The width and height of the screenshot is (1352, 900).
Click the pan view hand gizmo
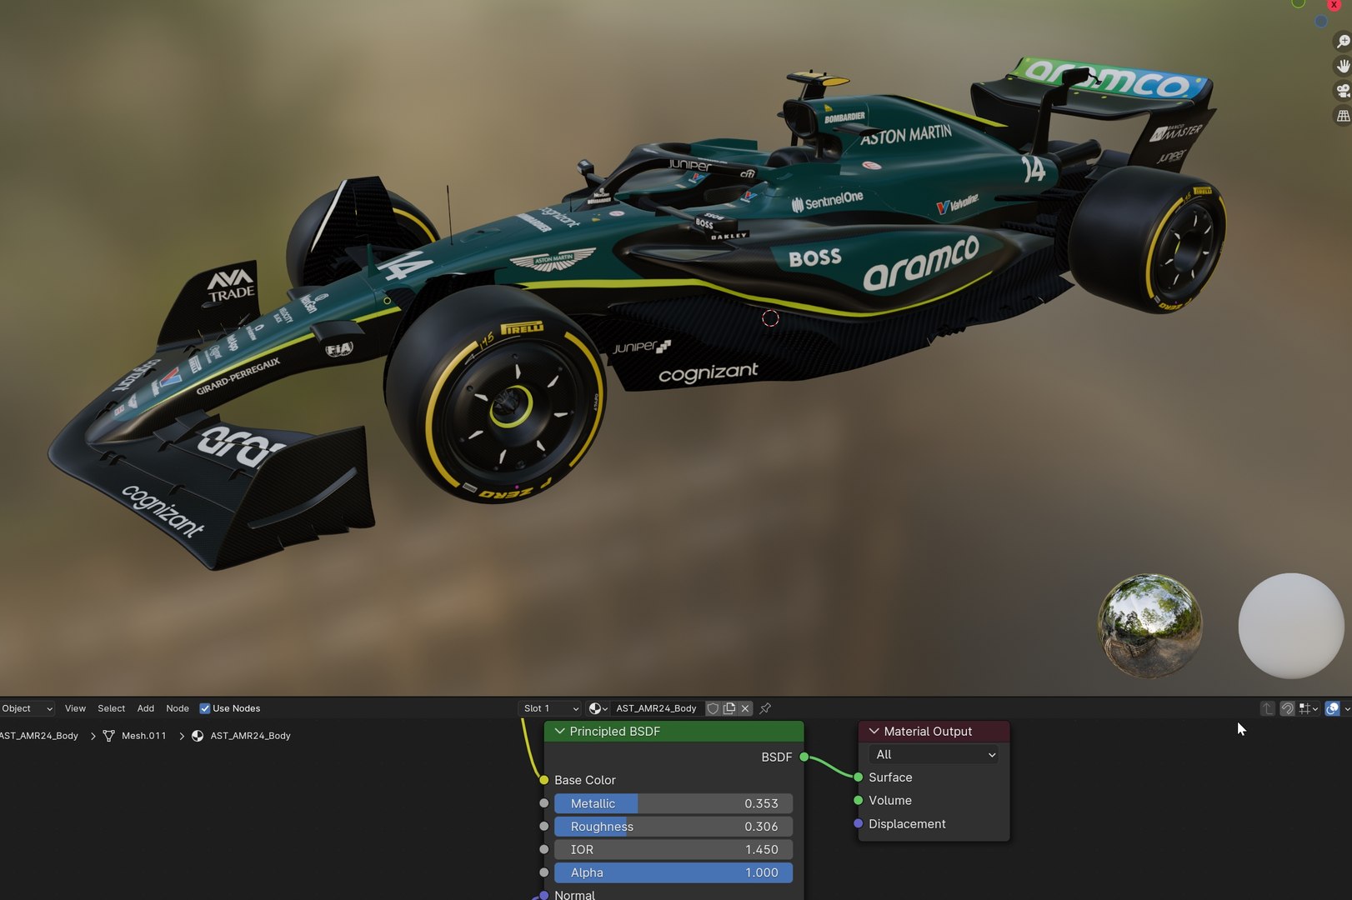pos(1343,66)
